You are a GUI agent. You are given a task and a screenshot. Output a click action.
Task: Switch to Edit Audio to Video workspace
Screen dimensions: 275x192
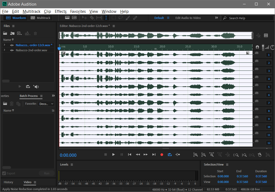[x=188, y=18]
